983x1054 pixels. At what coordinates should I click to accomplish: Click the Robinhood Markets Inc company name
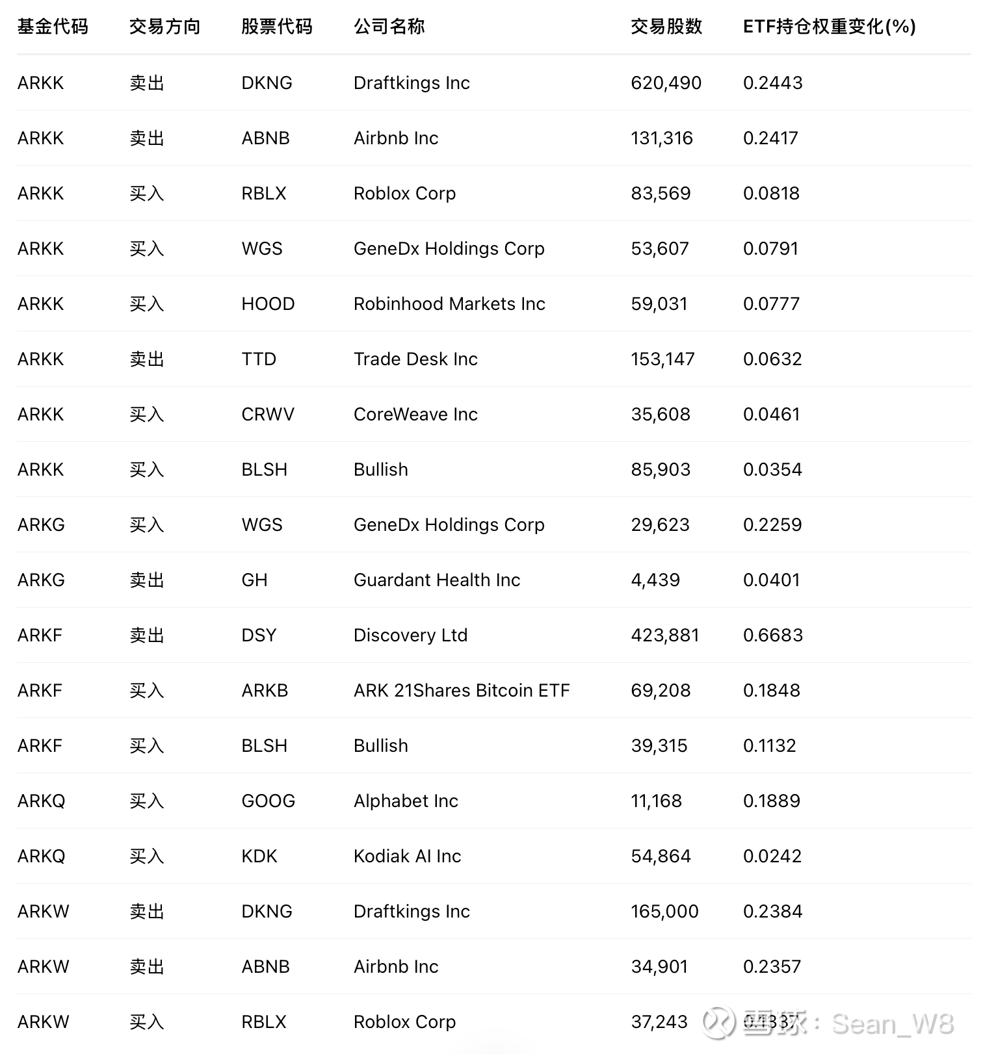(x=449, y=303)
